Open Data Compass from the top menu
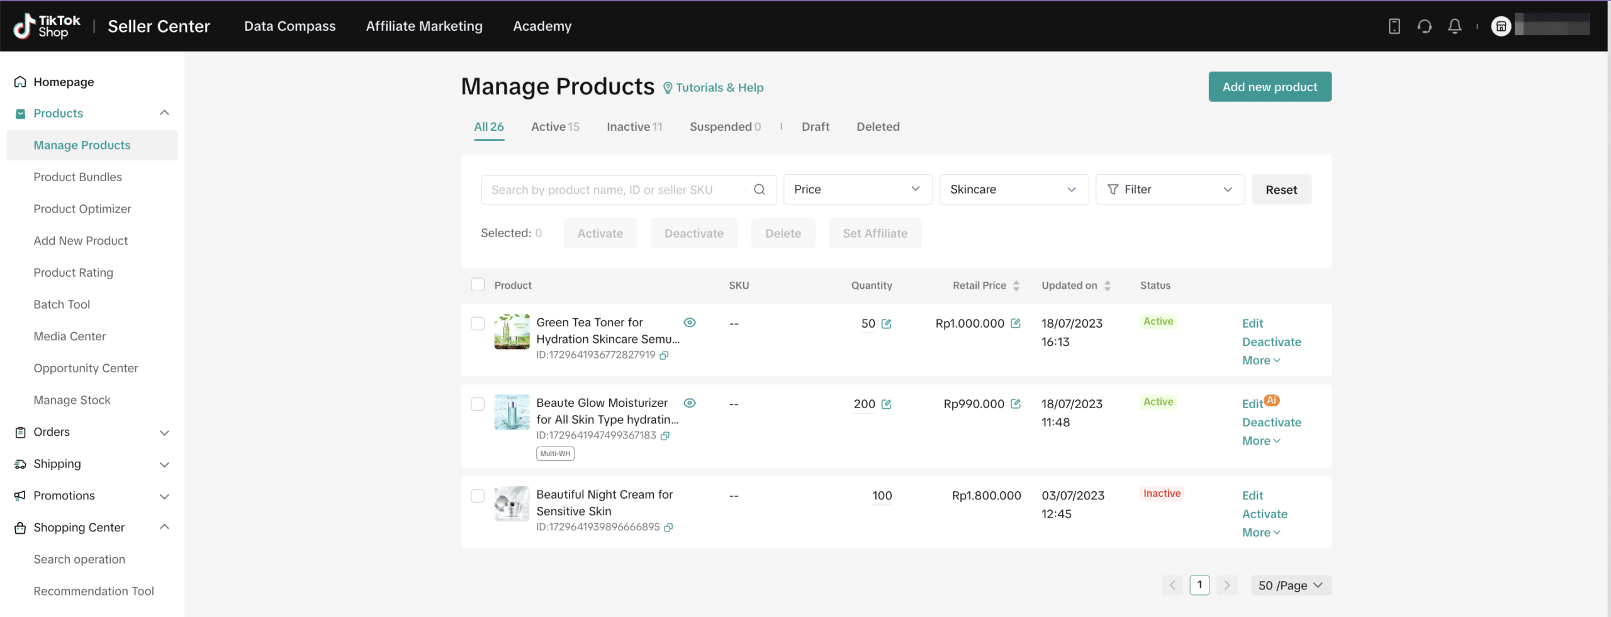The height and width of the screenshot is (617, 1611). (x=289, y=26)
